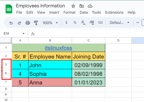
Task: Open the 123 number formats menu
Action: point(100,23)
